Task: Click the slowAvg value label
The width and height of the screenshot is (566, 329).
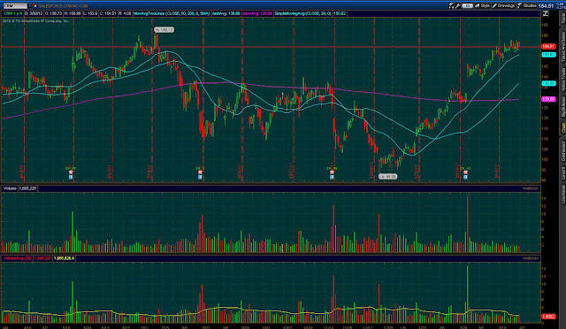Action: [257, 13]
